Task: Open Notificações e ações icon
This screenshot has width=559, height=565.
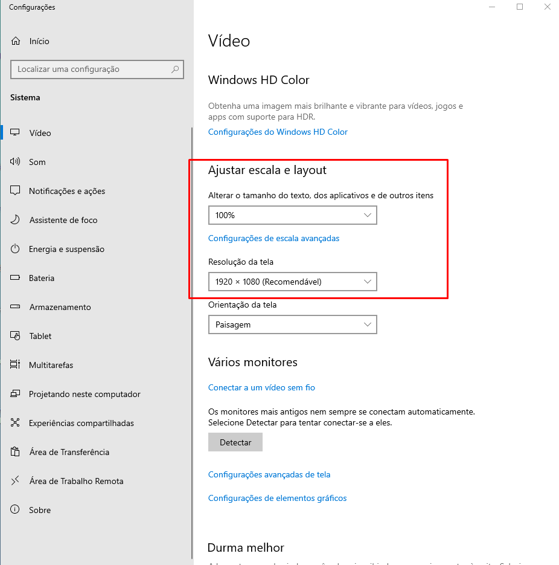Action: point(16,191)
